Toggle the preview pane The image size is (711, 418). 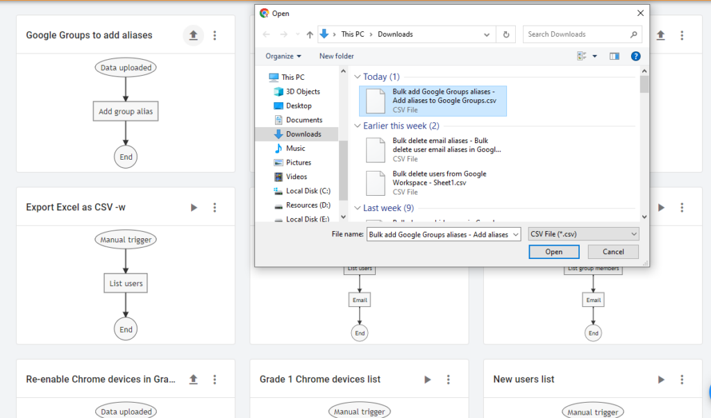[x=614, y=56]
